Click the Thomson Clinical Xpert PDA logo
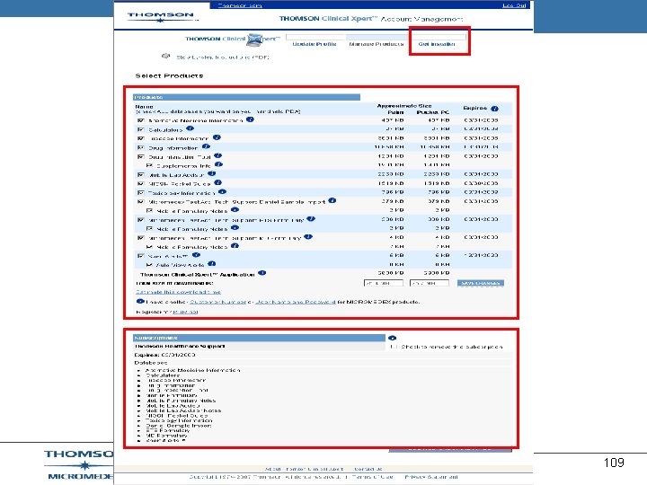The image size is (647, 485). click(x=233, y=40)
